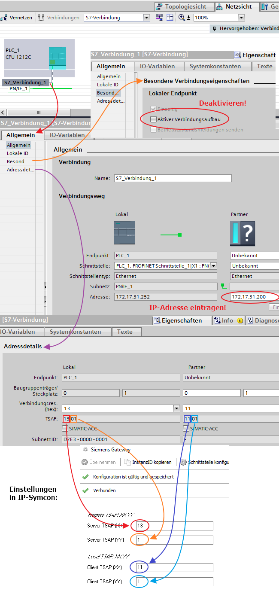Screen dimensions: 279x591
Task: Open the S7-Verbindung connection type dropdown
Action: tap(146, 18)
